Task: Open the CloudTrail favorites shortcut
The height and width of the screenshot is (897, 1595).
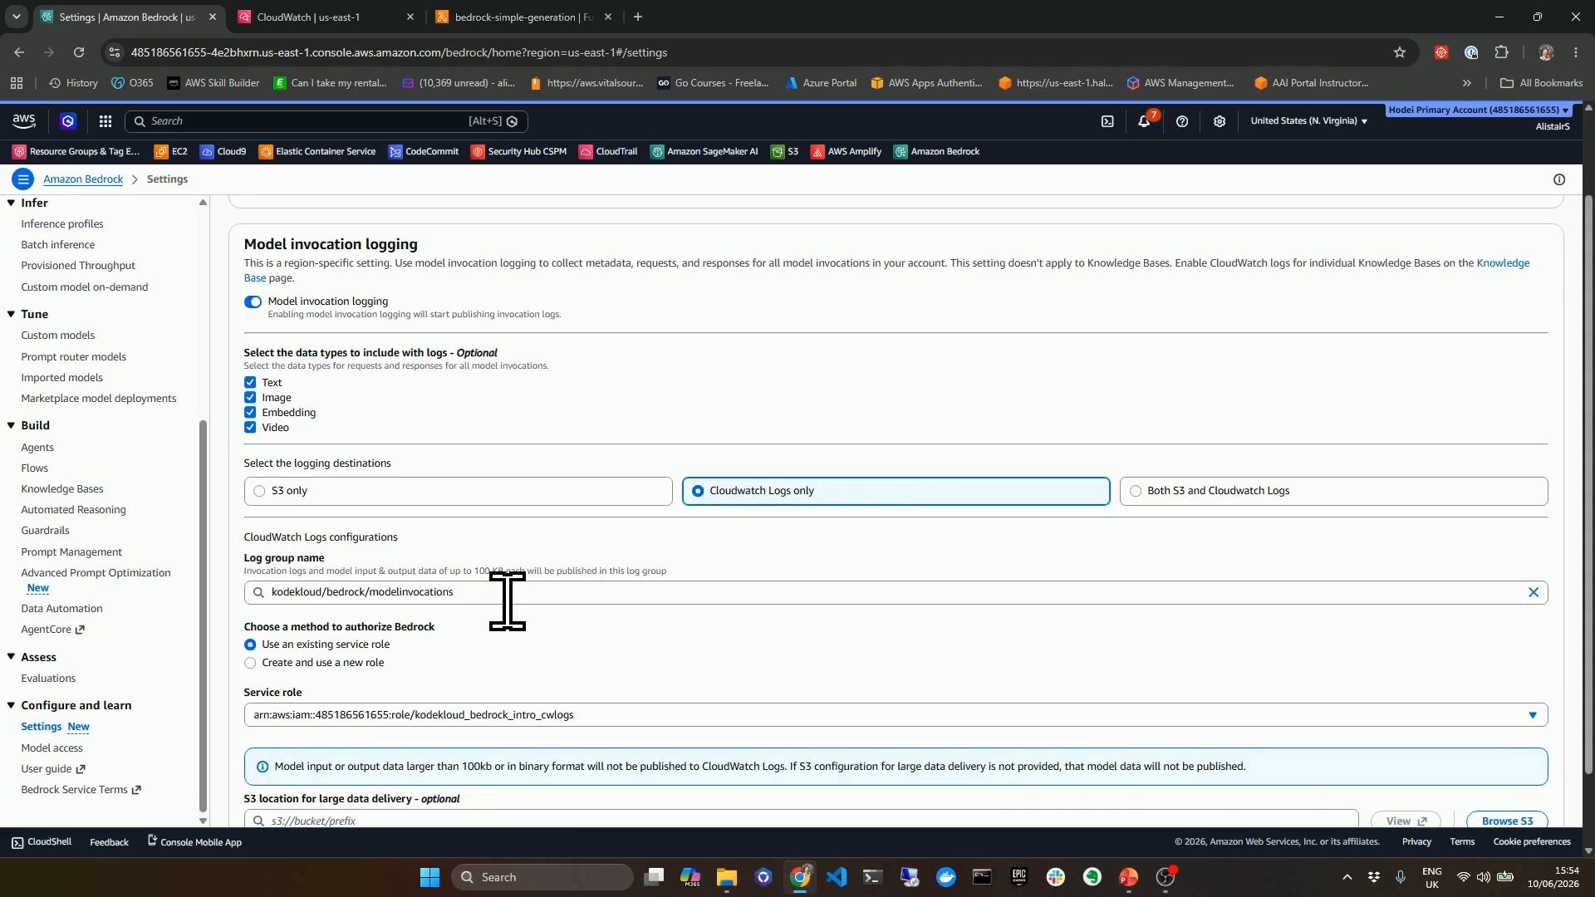Action: pyautogui.click(x=608, y=151)
